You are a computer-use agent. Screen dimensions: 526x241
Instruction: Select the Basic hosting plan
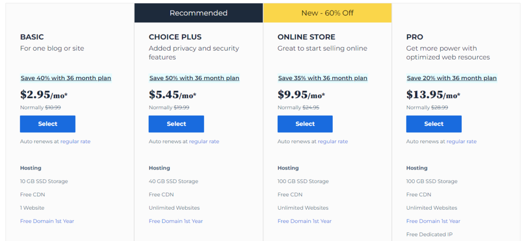point(48,124)
